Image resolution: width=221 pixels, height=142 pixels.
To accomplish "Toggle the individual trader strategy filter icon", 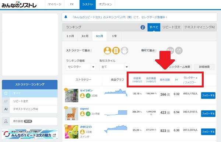I will pyautogui.click(x=108, y=51).
